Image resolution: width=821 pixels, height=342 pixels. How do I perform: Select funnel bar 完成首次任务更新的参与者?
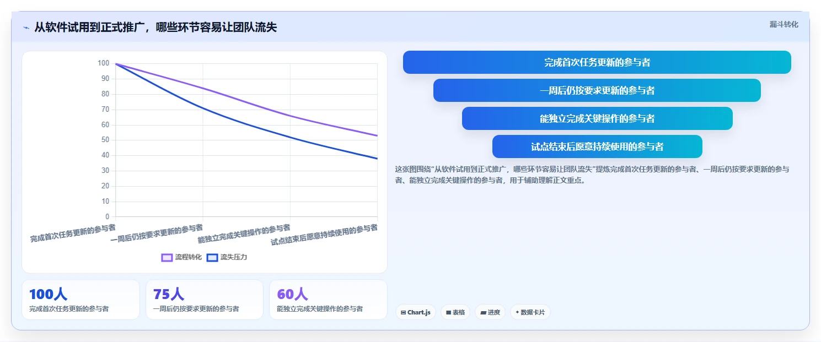[x=597, y=62]
